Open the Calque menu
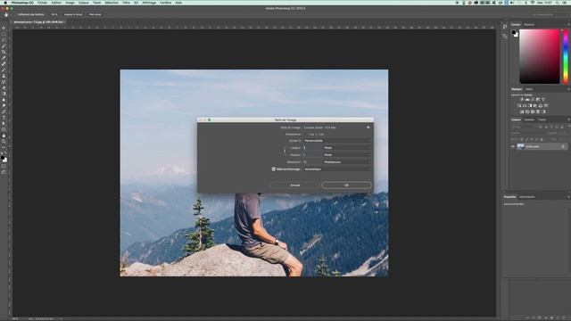 pos(83,3)
